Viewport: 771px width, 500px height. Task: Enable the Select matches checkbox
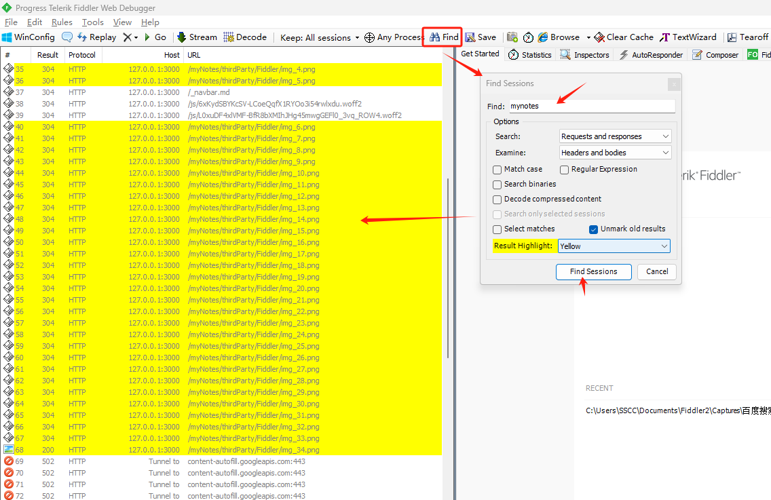click(x=497, y=229)
